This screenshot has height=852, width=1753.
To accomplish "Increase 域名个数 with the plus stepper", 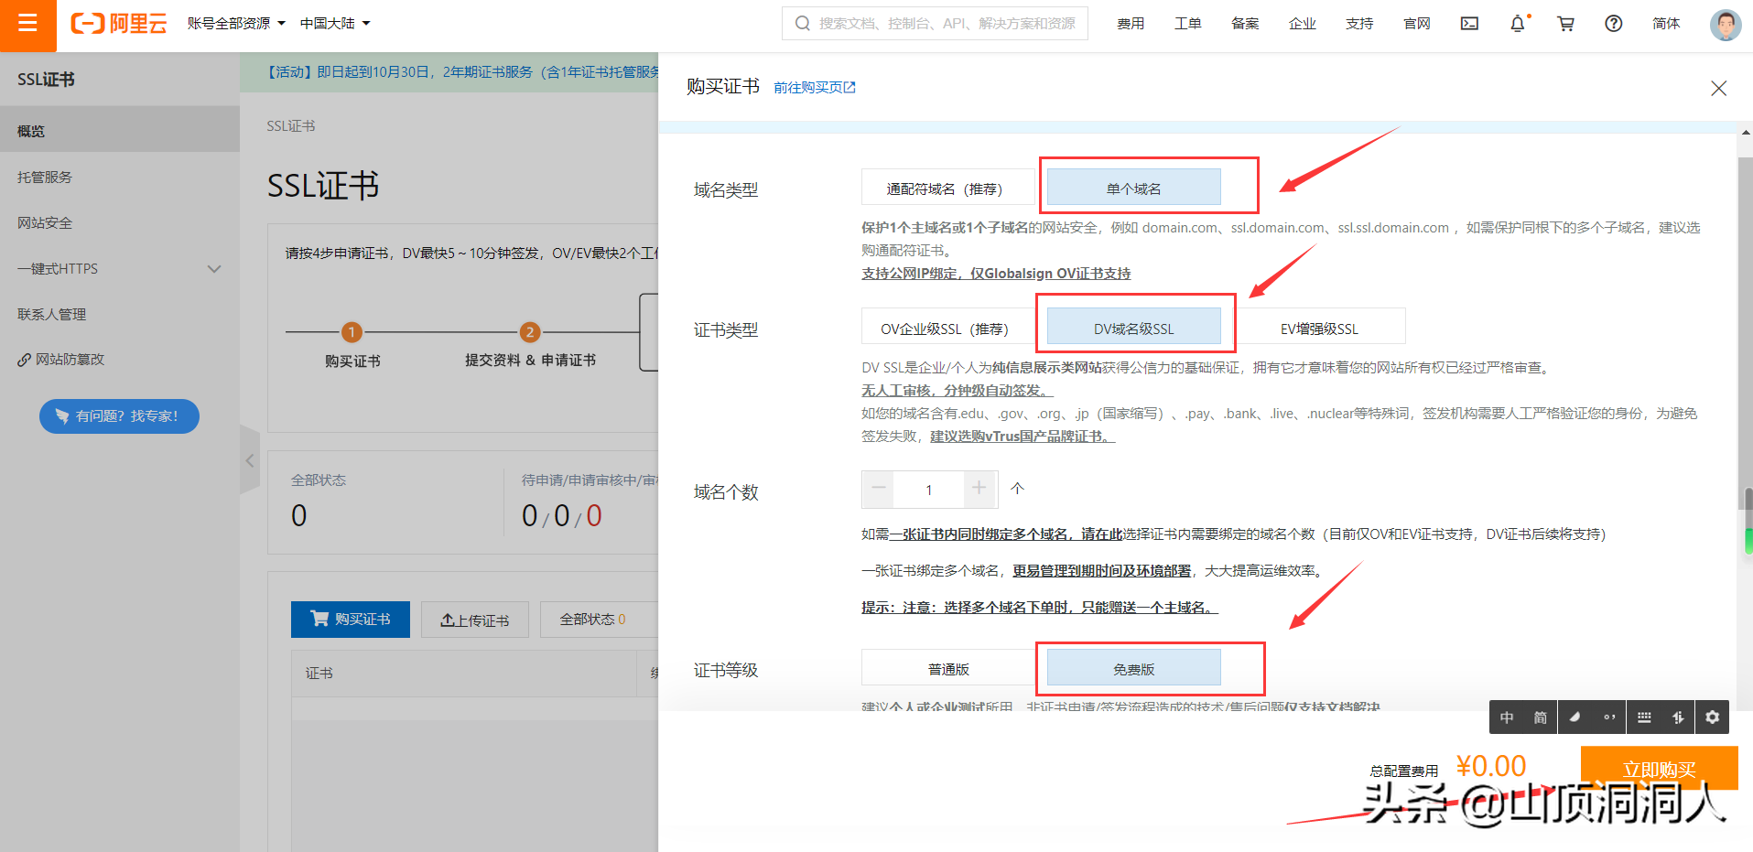I will pos(979,490).
